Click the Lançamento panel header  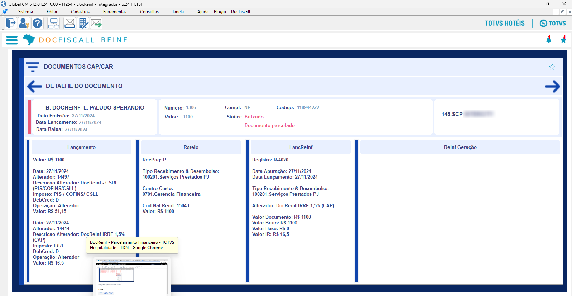81,147
